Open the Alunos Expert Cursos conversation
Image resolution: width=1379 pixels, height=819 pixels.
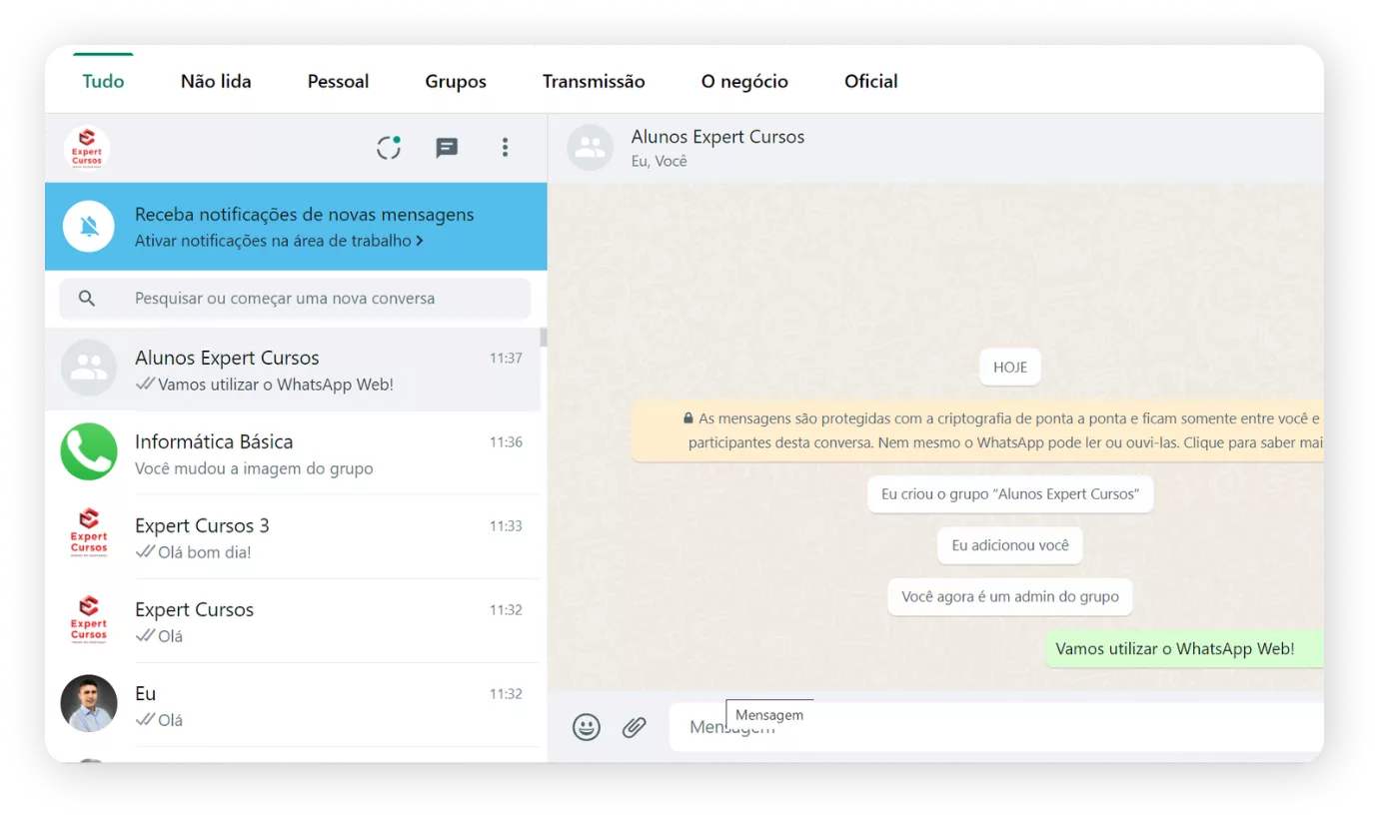pos(293,370)
